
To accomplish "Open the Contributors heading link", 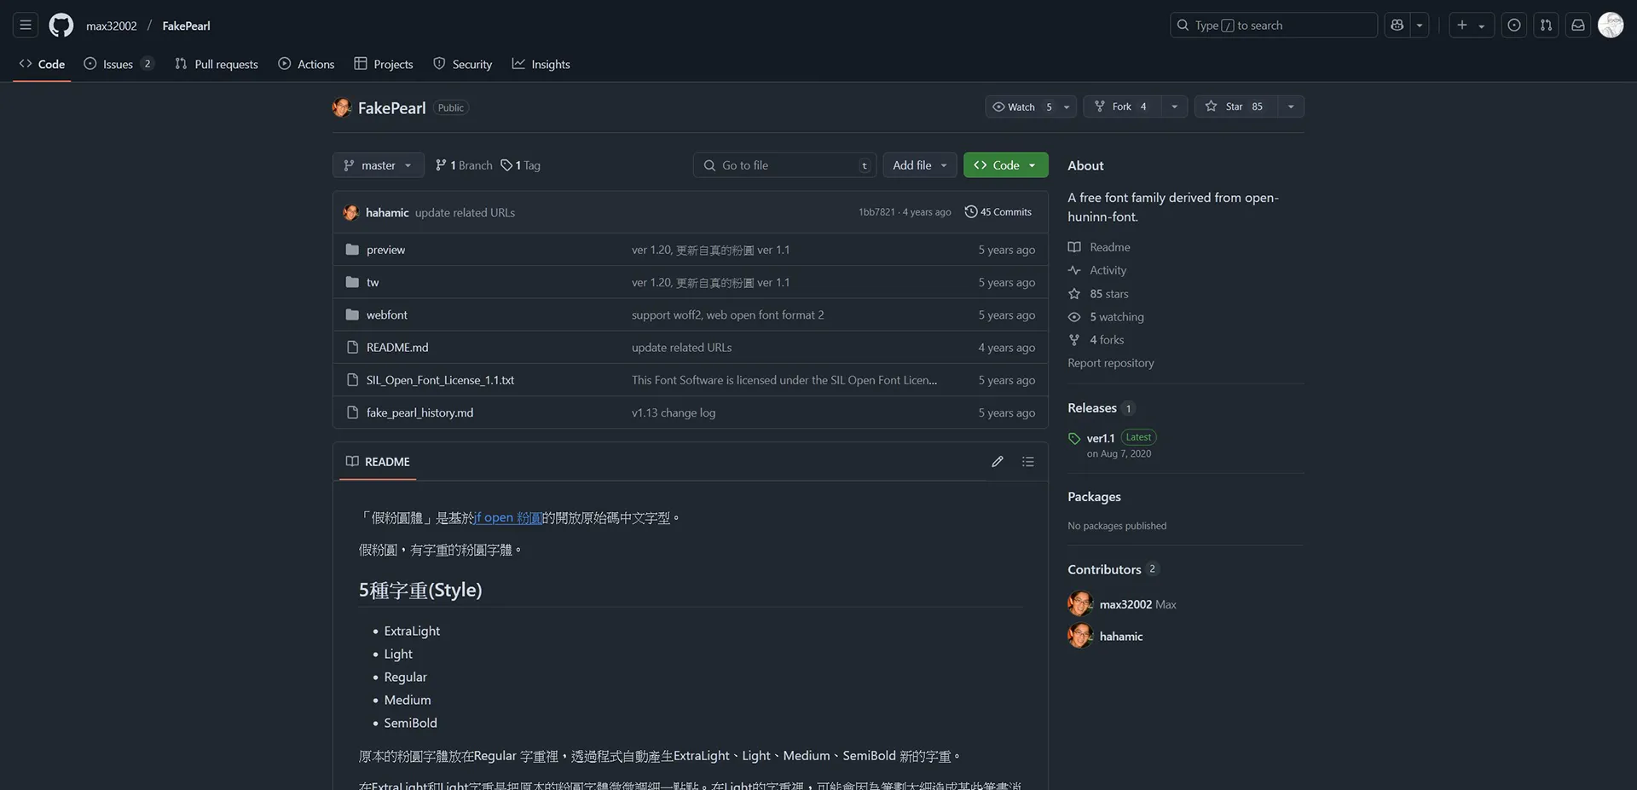I will click(1113, 569).
